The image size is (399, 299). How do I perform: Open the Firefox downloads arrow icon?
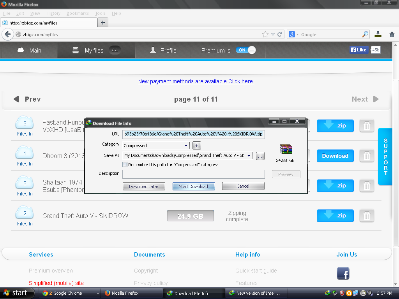378,34
